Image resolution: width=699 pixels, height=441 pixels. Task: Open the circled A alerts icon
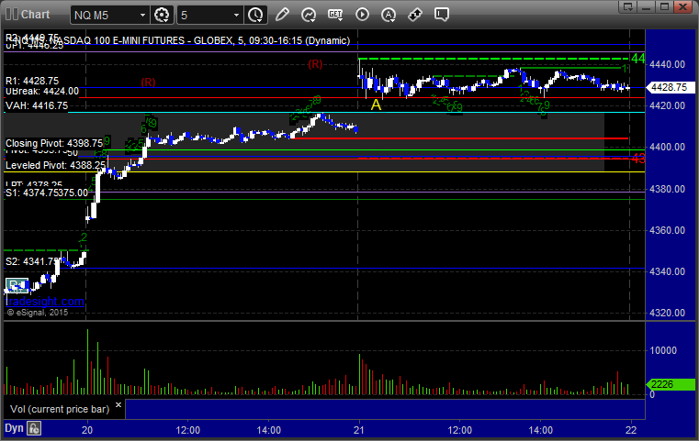(389, 15)
